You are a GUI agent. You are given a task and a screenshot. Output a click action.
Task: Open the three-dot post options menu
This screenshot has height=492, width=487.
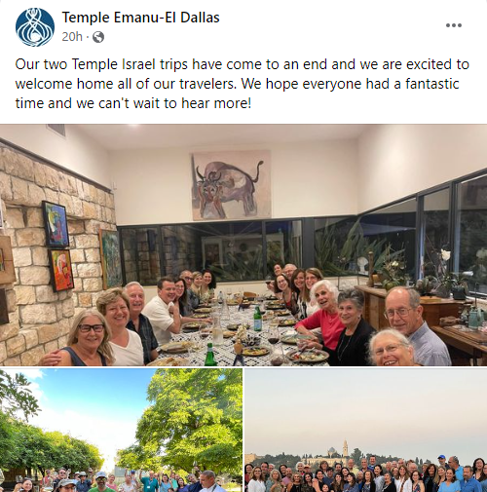454,25
